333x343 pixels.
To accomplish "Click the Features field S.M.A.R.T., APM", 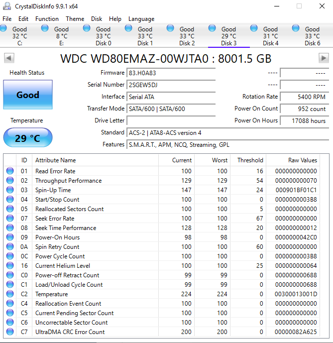I will tap(228, 145).
